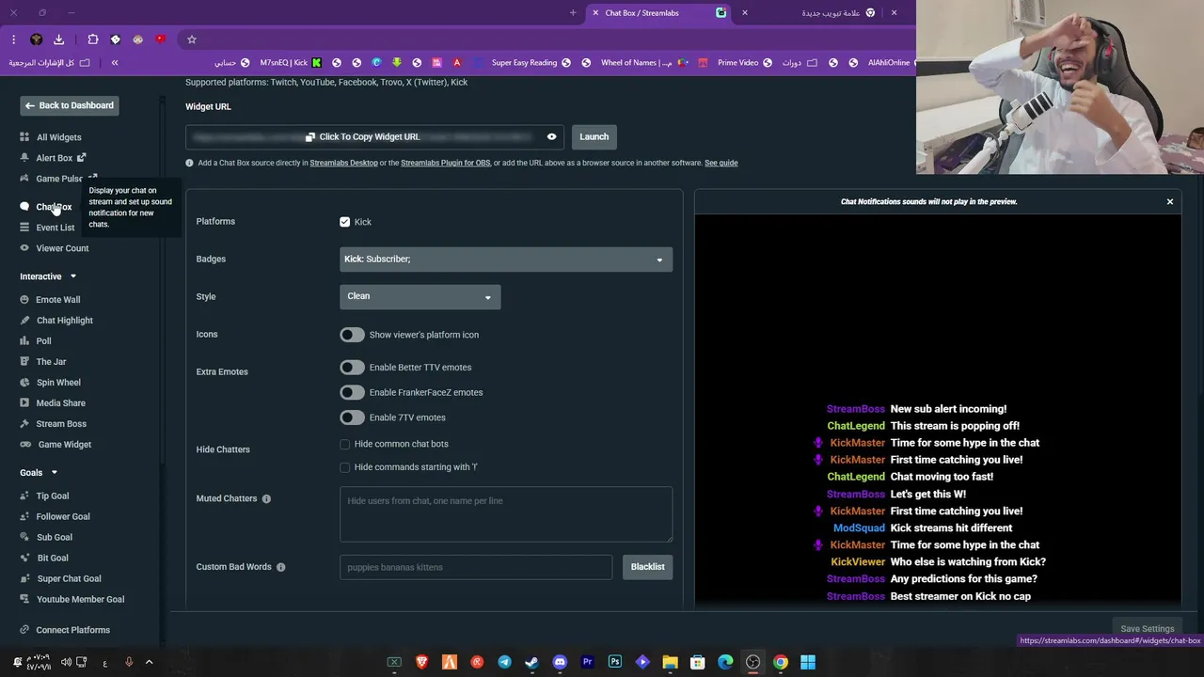Click Back to Dashboard button
This screenshot has width=1204, height=677.
click(x=70, y=105)
